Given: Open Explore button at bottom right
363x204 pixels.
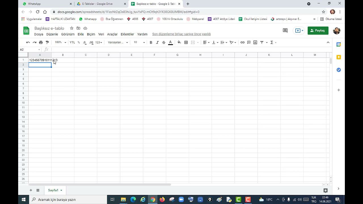Looking at the screenshot, I should pyautogui.click(x=326, y=191).
